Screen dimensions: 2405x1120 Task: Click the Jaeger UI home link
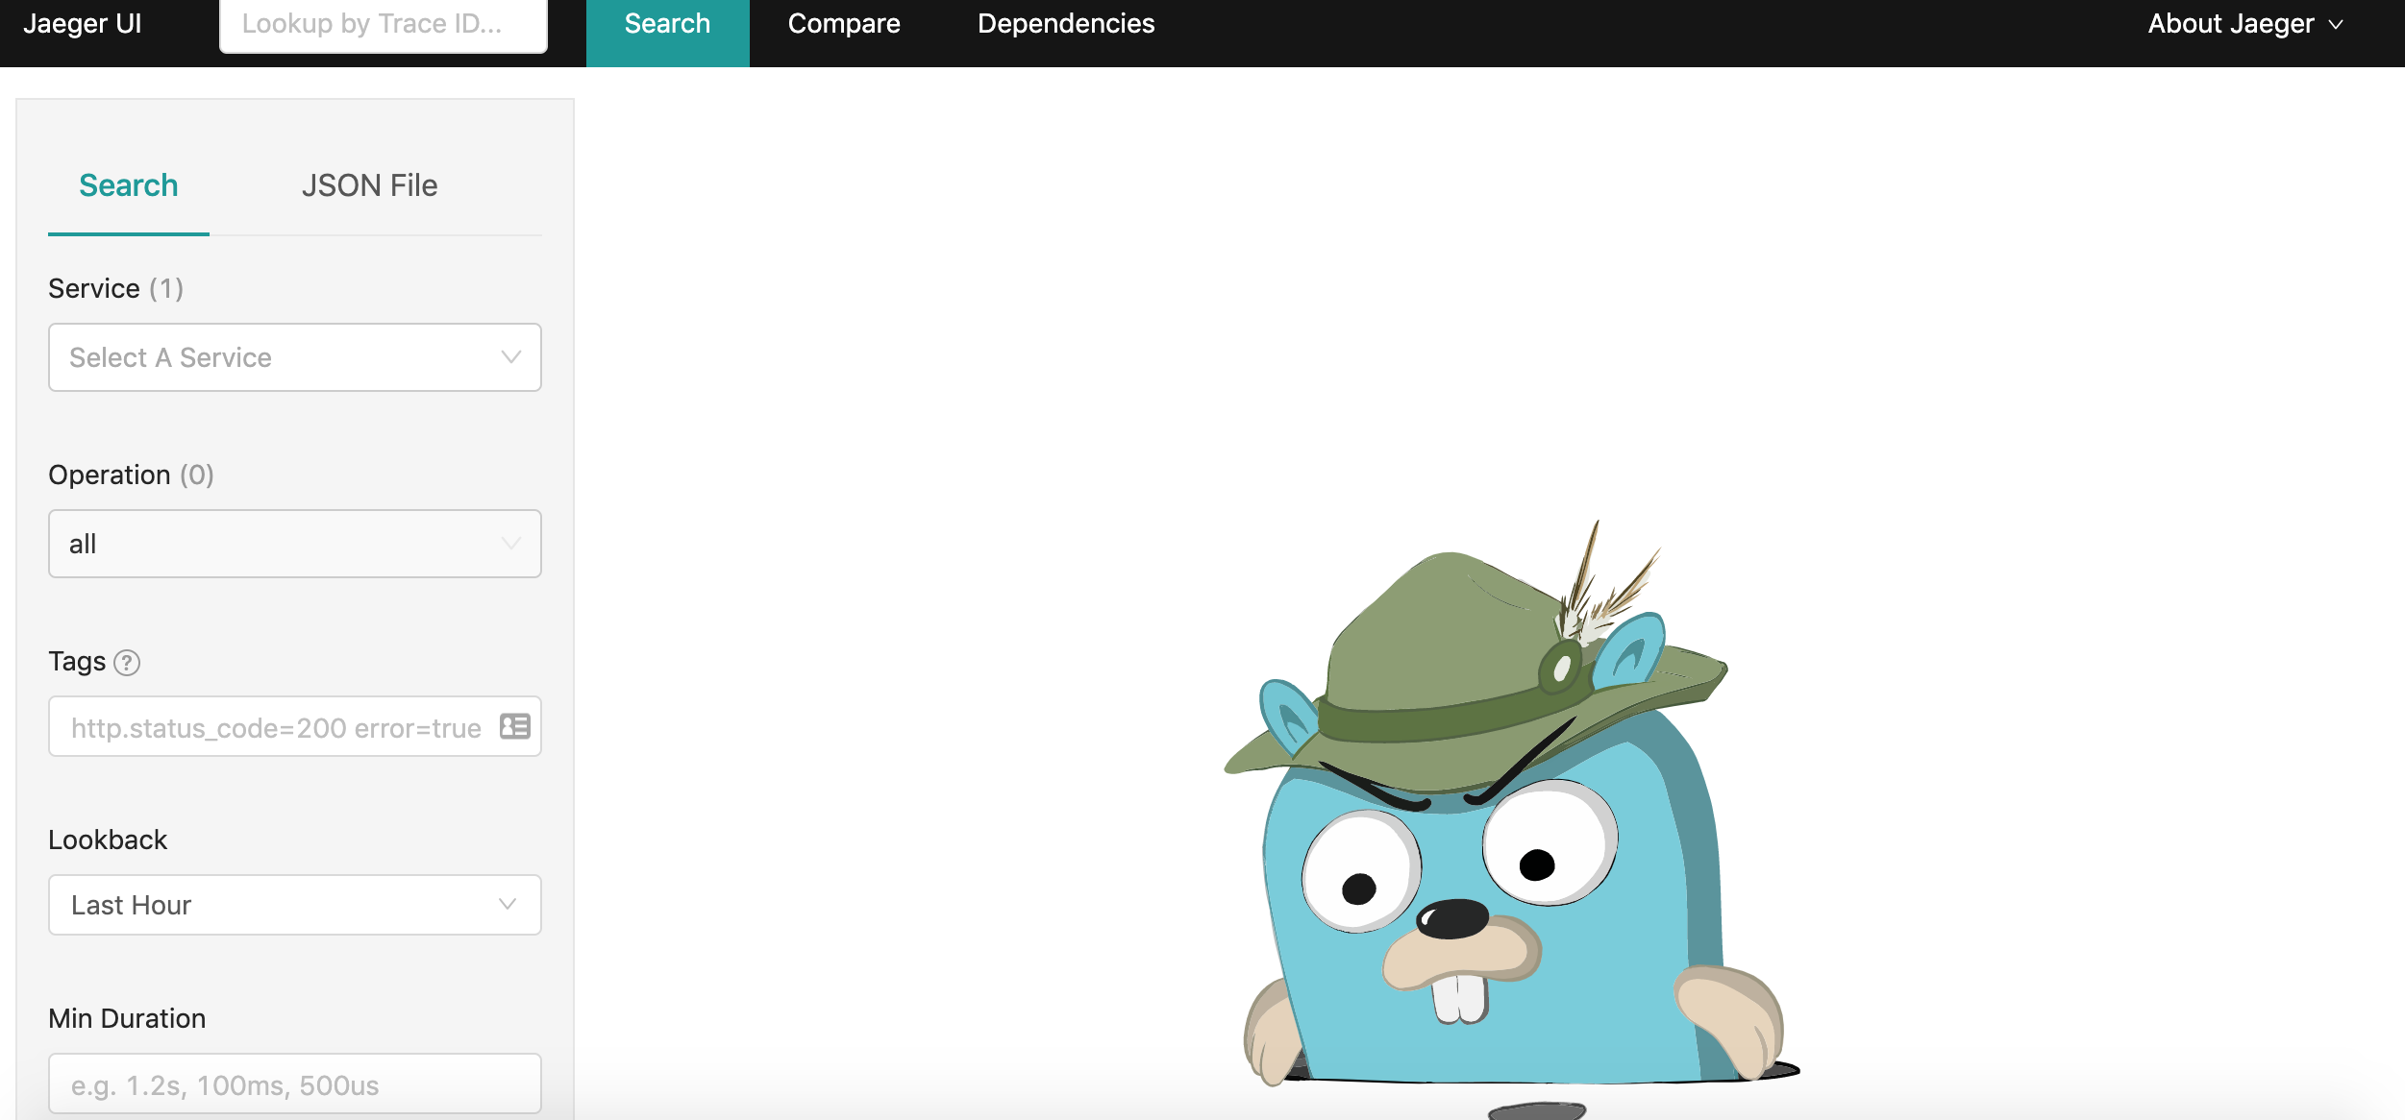pos(83,25)
